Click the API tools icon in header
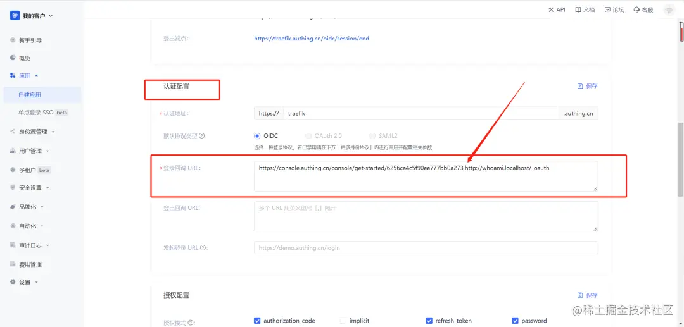 pyautogui.click(x=551, y=9)
